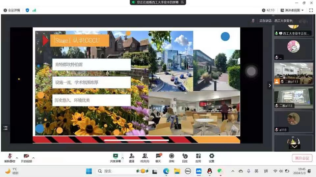316x177 pixels.
Task: Select the 二教a113 classroom video thumbnail
Action: pos(293,73)
